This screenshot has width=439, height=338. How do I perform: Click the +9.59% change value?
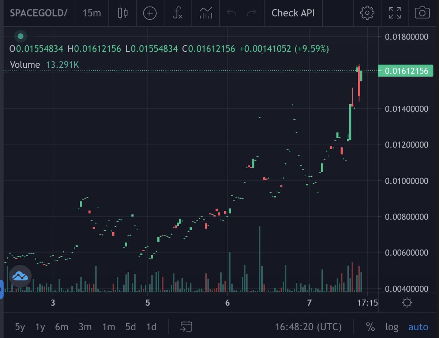312,49
